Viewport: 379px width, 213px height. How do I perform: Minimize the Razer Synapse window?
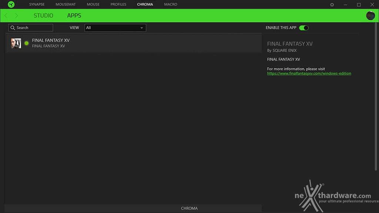345,4
